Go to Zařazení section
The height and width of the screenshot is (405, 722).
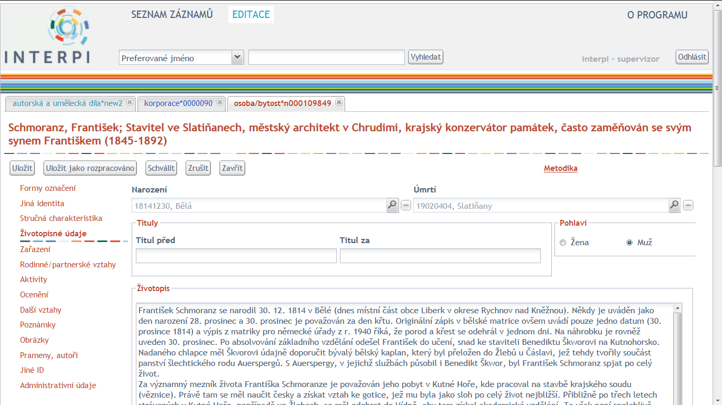35,249
